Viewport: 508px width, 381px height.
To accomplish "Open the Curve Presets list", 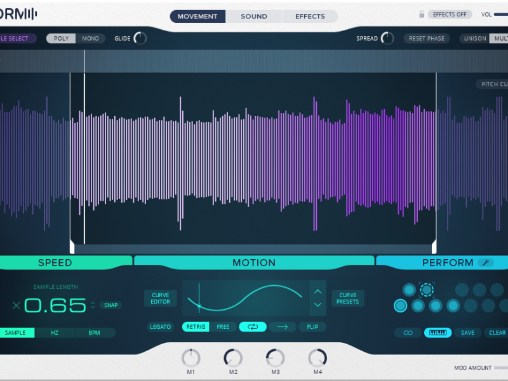I will click(x=348, y=298).
